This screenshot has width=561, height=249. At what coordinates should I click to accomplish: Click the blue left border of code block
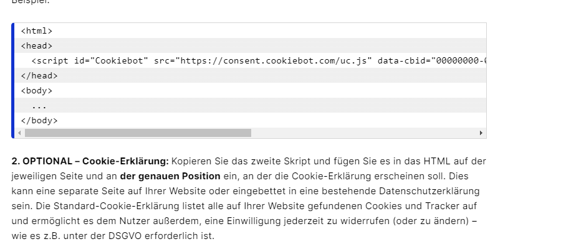[13, 81]
